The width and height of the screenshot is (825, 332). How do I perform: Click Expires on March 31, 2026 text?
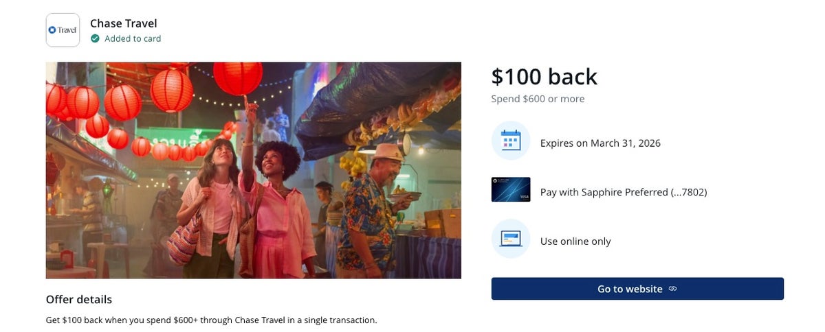click(600, 143)
